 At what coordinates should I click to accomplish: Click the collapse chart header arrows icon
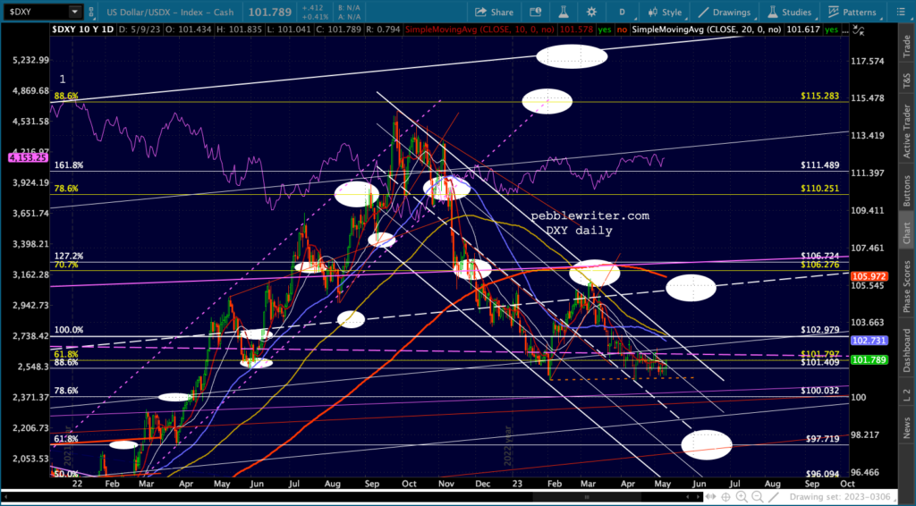[858, 30]
